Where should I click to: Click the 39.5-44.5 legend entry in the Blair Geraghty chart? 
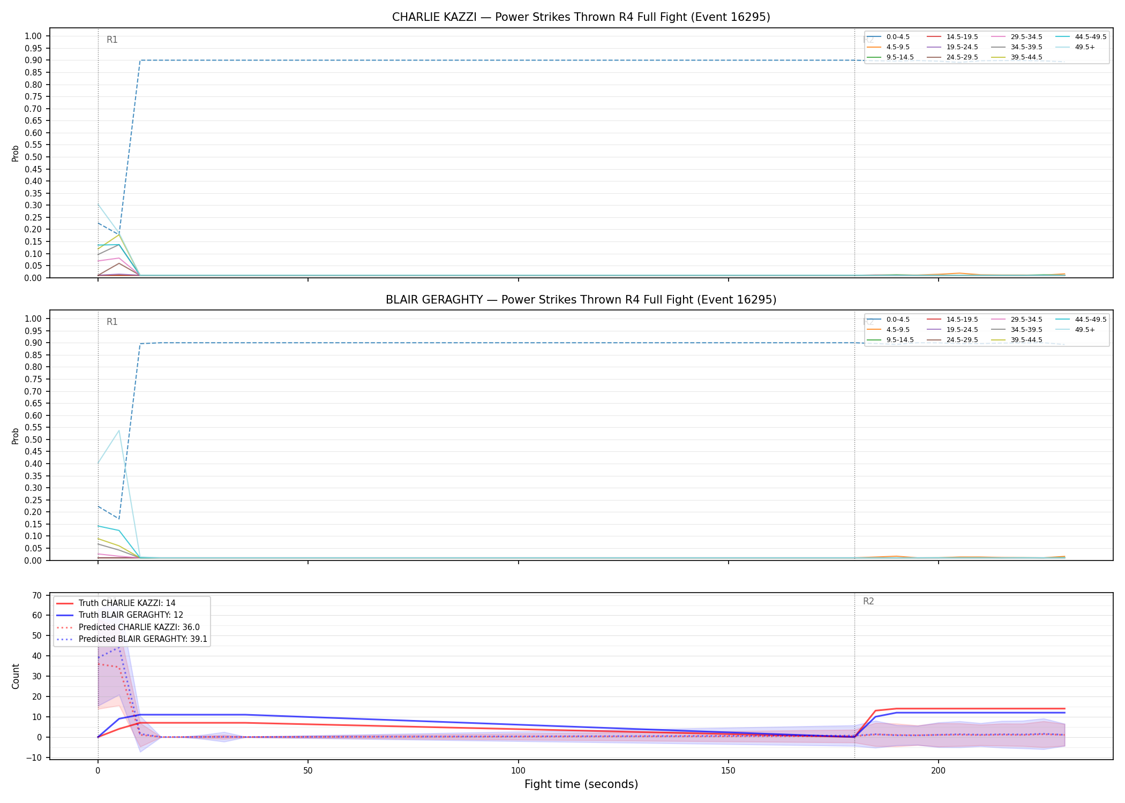(x=1016, y=340)
